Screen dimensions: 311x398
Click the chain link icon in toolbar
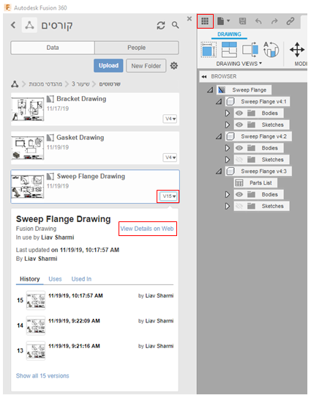point(291,21)
